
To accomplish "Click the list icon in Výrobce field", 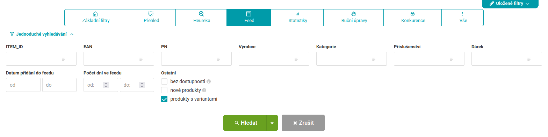I will (x=296, y=59).
